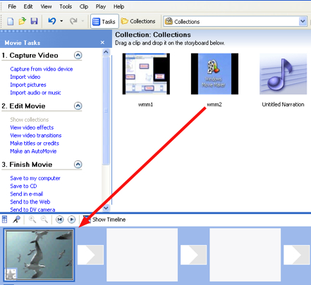
Task: Click Send to DV camera link
Action: [32, 210]
